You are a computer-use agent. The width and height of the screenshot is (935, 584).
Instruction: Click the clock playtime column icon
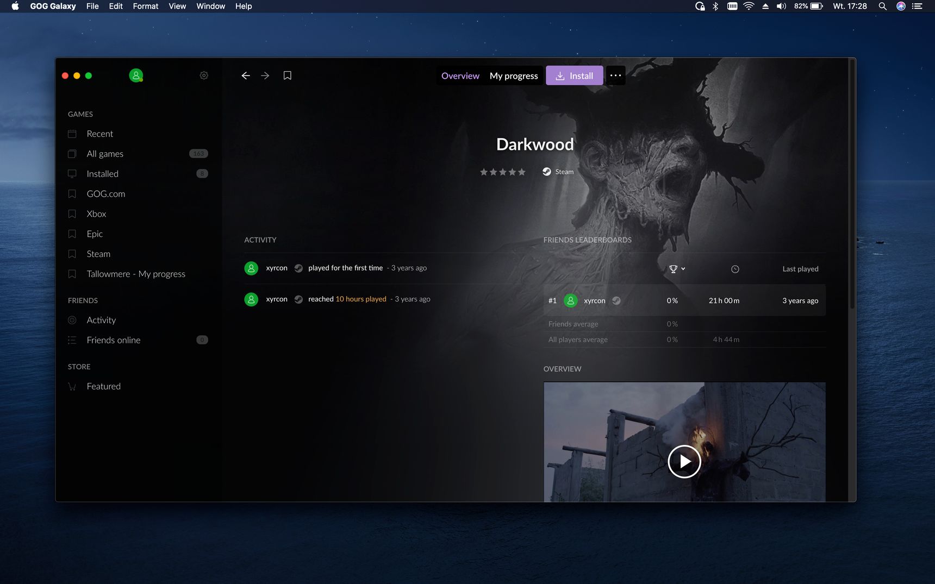pyautogui.click(x=735, y=269)
